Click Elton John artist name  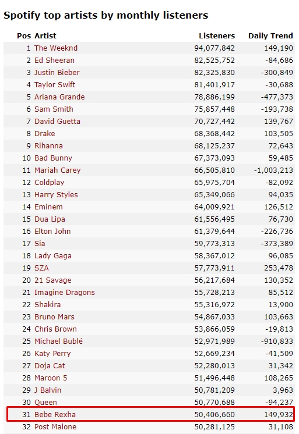[52, 231]
